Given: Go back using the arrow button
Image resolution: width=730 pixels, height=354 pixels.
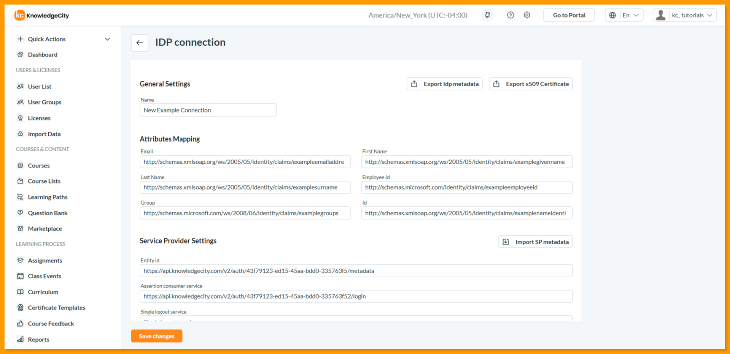Looking at the screenshot, I should point(140,43).
